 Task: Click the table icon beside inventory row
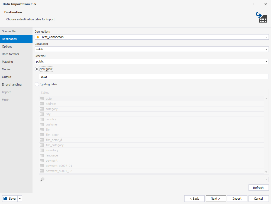pyautogui.click(x=42, y=150)
